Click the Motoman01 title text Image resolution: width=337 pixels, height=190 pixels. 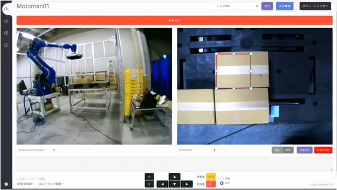[x=33, y=6]
